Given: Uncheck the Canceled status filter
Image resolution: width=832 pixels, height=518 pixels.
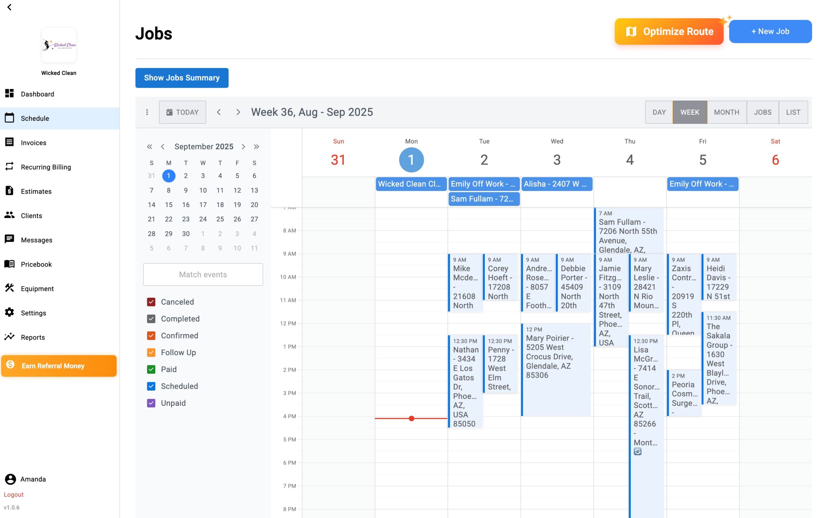Looking at the screenshot, I should tap(151, 302).
